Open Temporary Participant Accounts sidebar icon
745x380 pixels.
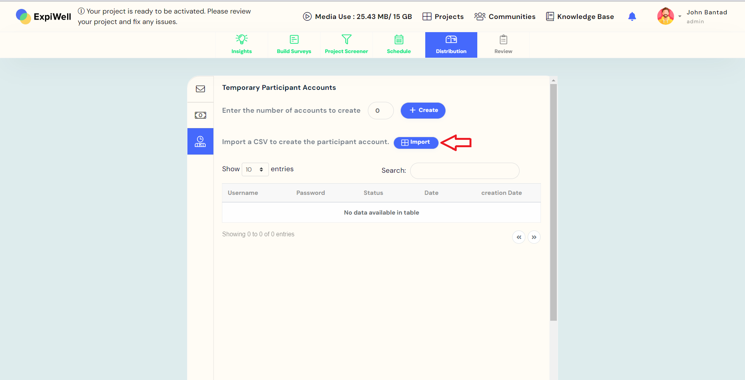coord(200,141)
